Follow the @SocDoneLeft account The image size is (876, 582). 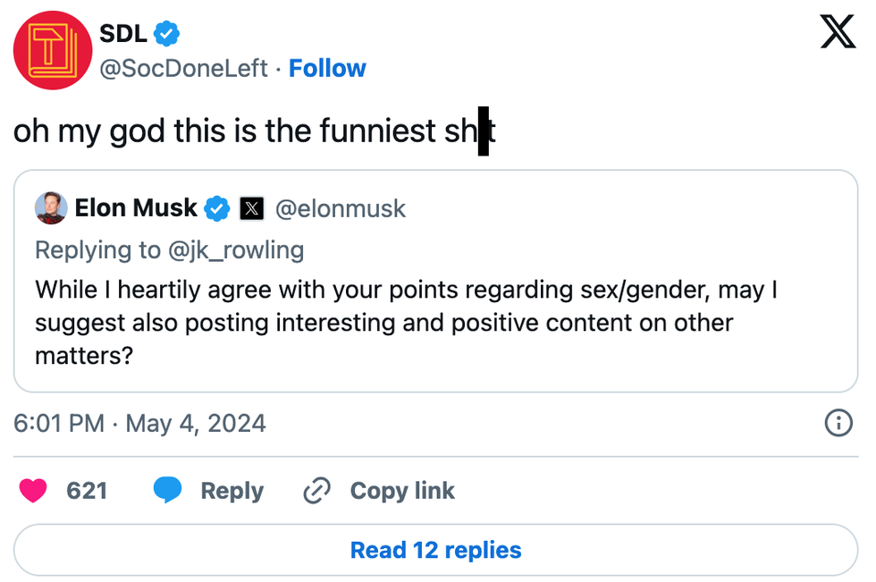pyautogui.click(x=327, y=69)
